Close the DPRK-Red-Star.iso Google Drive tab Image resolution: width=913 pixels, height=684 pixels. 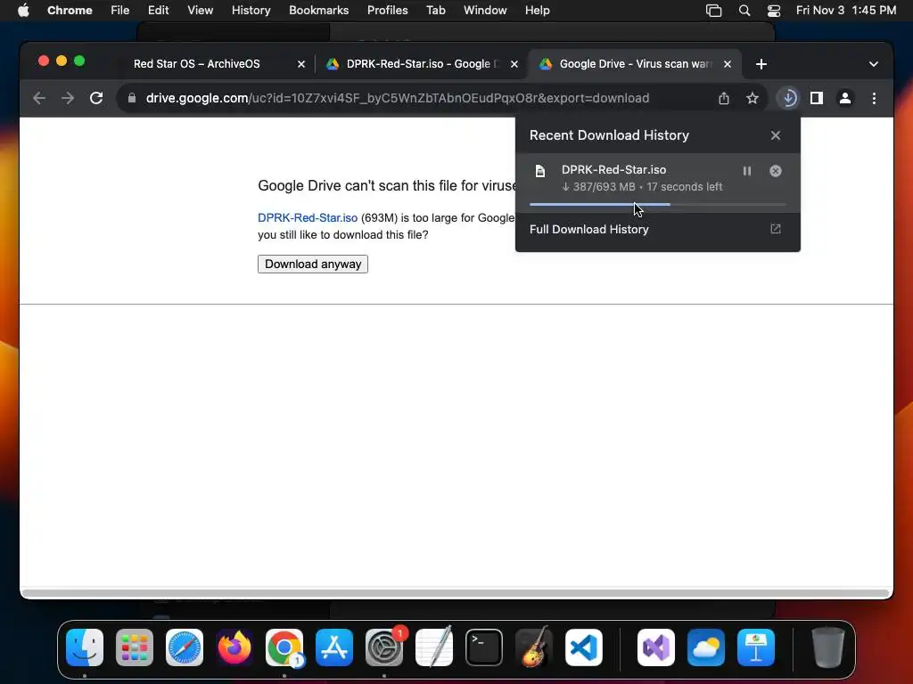pos(514,64)
